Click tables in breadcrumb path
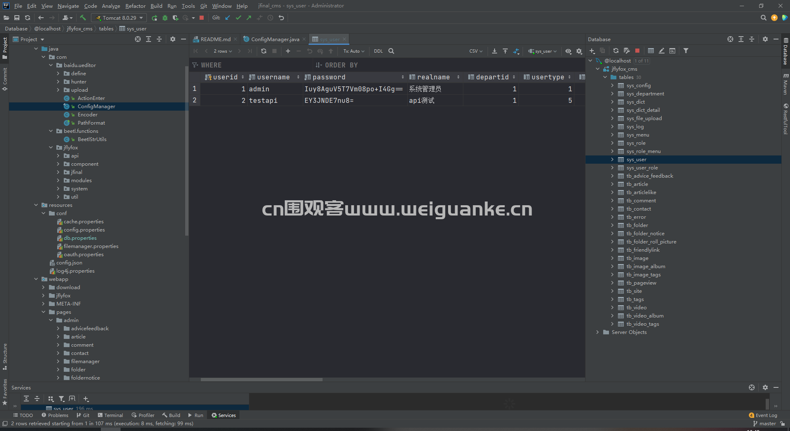The height and width of the screenshot is (431, 790). pos(106,28)
